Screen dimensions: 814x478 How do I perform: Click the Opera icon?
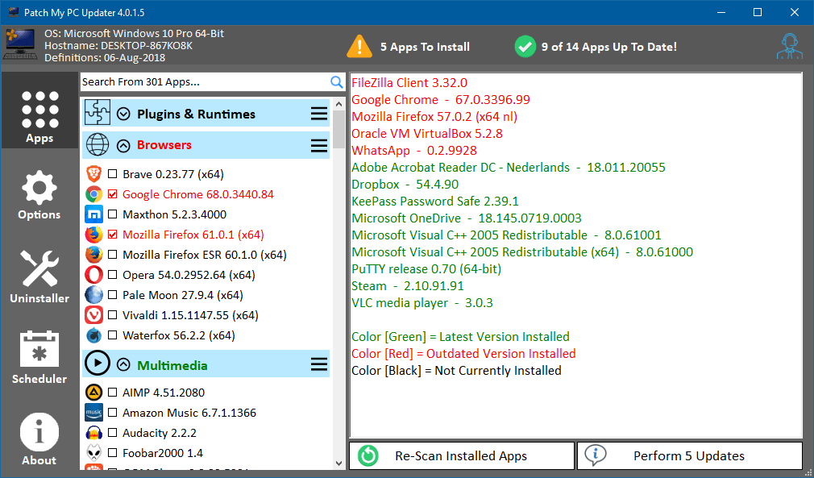pos(94,275)
